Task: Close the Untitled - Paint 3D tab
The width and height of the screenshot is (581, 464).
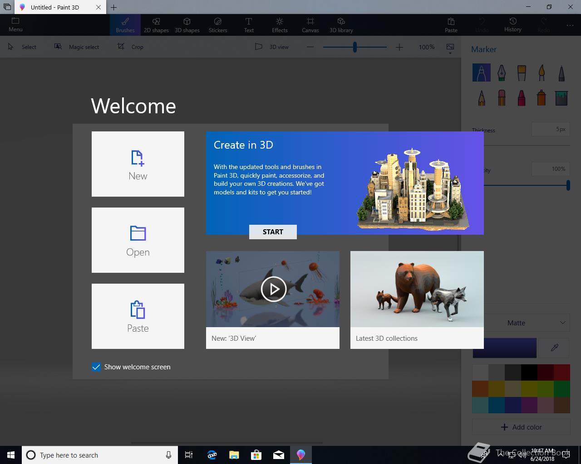Action: pyautogui.click(x=98, y=7)
